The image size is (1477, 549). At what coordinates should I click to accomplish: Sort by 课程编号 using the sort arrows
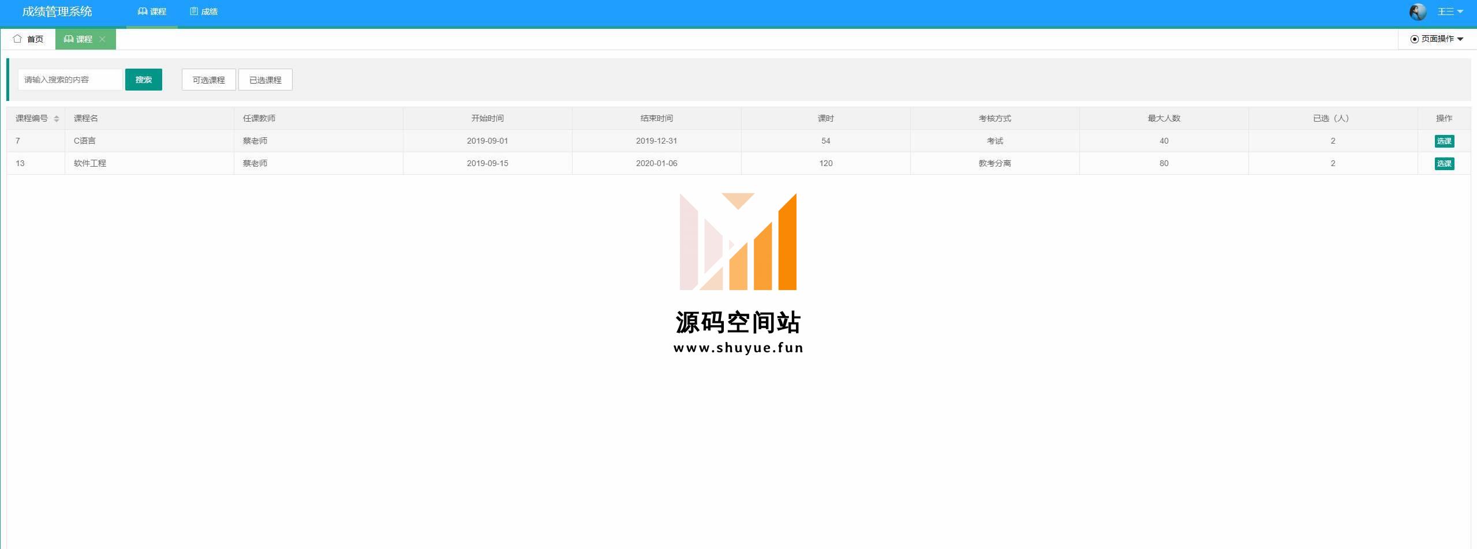pos(57,119)
